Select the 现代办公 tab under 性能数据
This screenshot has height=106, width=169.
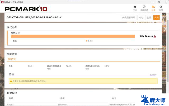12,59
